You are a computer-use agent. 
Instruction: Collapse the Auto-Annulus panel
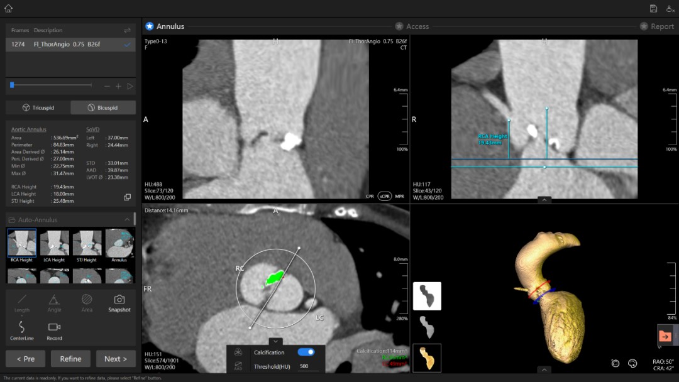pos(127,220)
